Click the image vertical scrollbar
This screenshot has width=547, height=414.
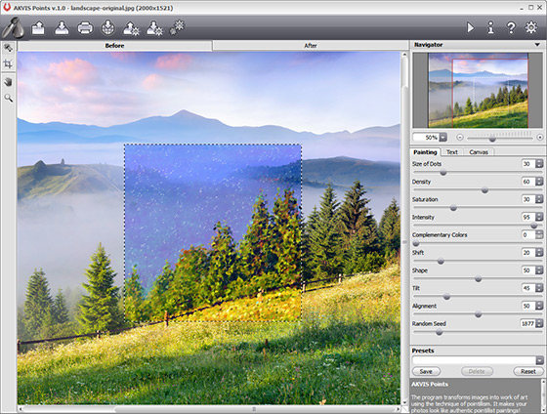click(x=404, y=228)
